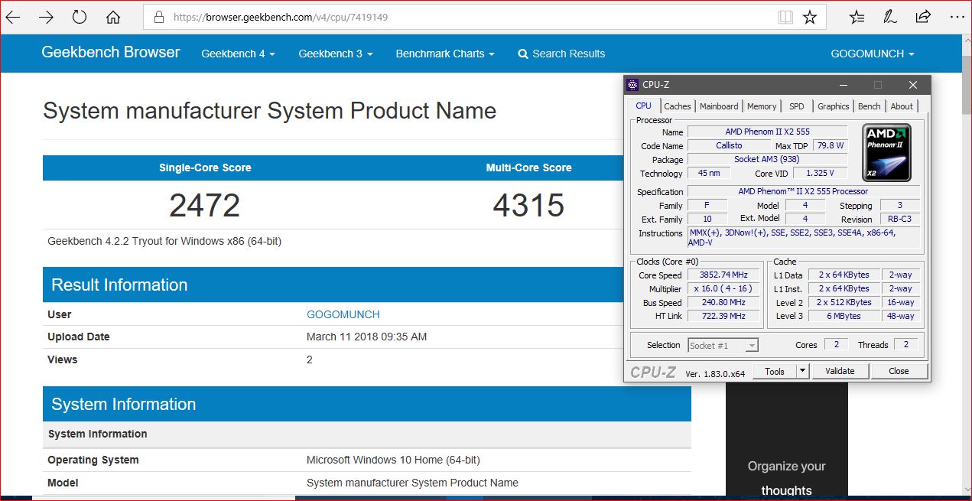Click the Package value Socket AM3 (938)
The height and width of the screenshot is (501, 972).
click(x=767, y=159)
